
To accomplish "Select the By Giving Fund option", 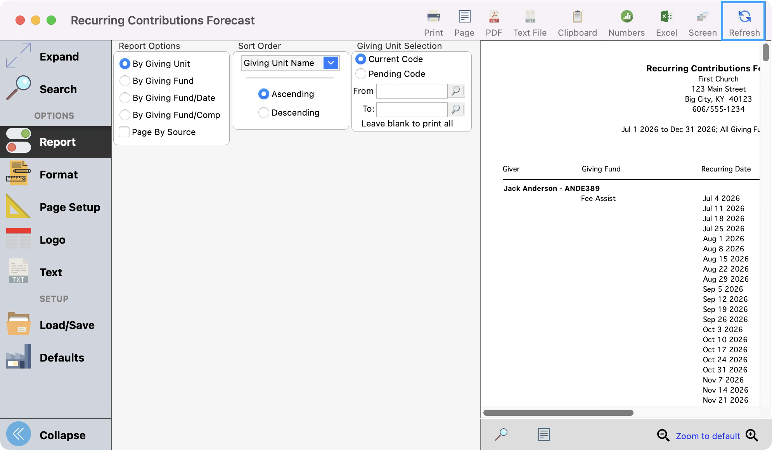I will [x=125, y=81].
